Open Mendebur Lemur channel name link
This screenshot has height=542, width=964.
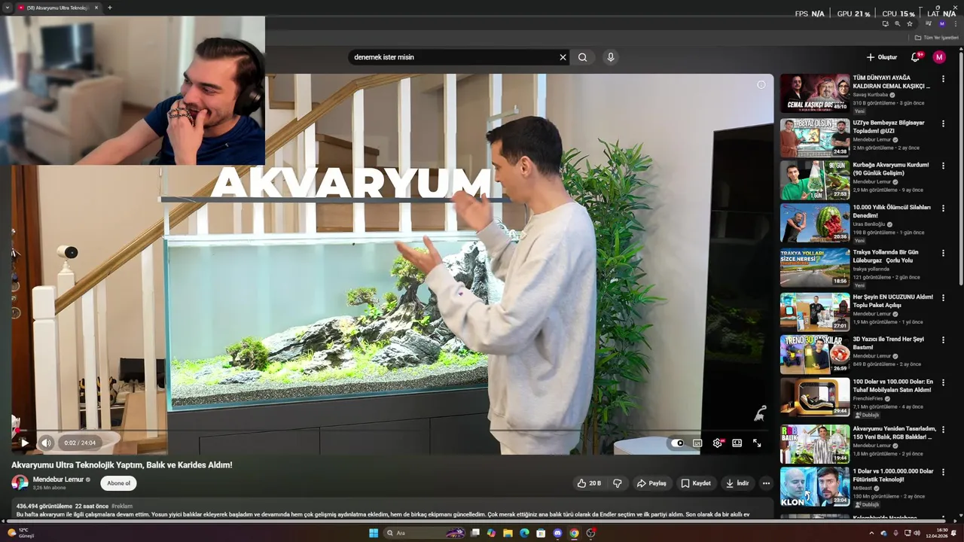click(x=58, y=480)
